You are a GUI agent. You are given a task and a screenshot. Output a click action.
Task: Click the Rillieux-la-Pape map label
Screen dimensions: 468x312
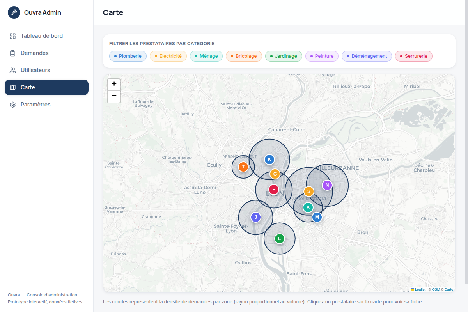pyautogui.click(x=352, y=86)
